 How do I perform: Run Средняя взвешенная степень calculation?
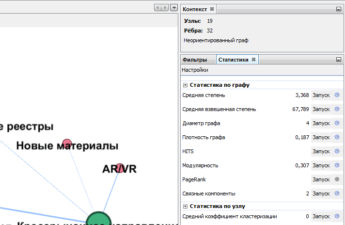click(321, 109)
